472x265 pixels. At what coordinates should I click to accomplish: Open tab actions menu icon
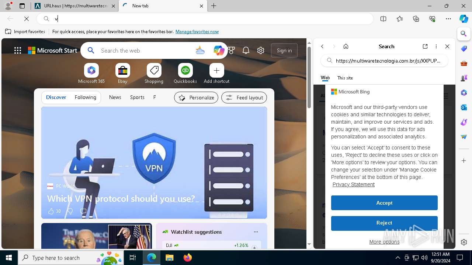click(x=22, y=6)
